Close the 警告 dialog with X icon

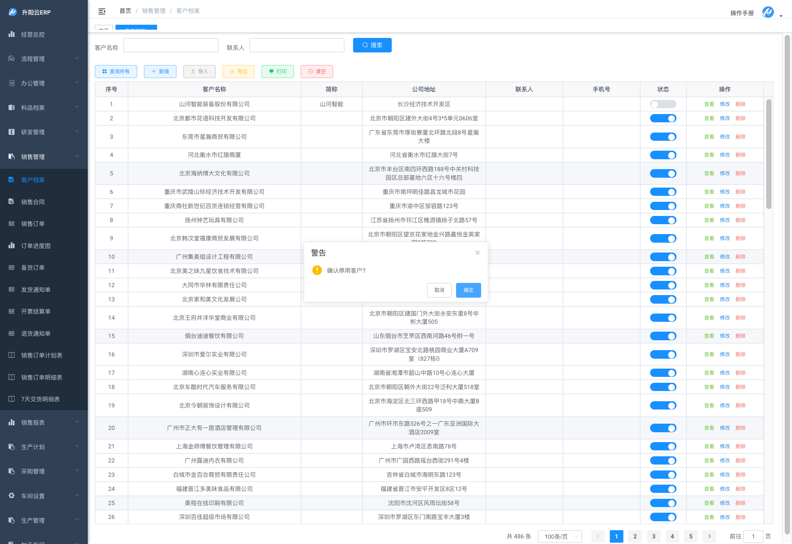[478, 253]
